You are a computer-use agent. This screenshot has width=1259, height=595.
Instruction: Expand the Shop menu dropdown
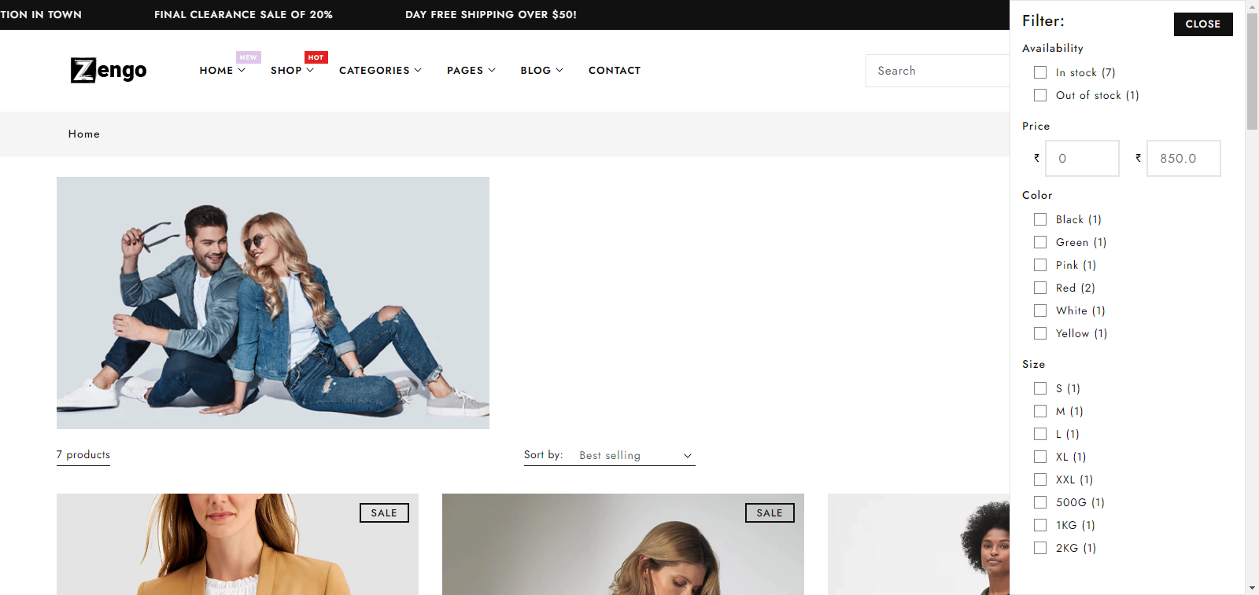(x=292, y=71)
